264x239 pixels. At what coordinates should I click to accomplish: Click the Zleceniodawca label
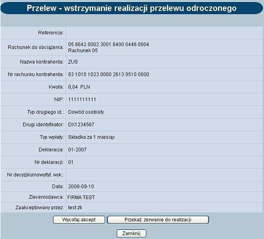46,197
